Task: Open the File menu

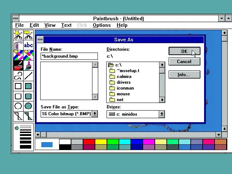Action: [x=19, y=25]
